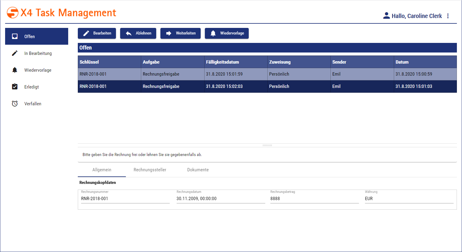Select the In Bearbeitung pencil icon
Viewport: 462px width, 252px height.
coord(14,53)
